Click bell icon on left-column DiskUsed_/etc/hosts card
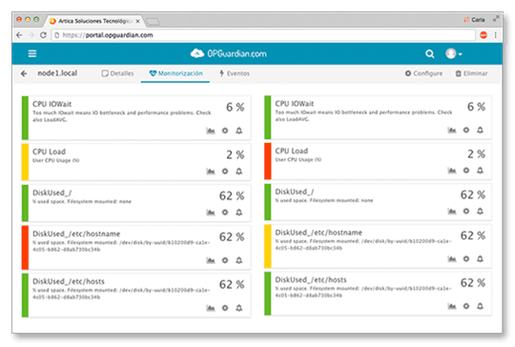Viewport: 515px width, 347px height. click(x=239, y=308)
